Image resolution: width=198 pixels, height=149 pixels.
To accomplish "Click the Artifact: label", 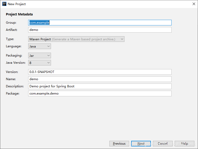I will point(12,30).
